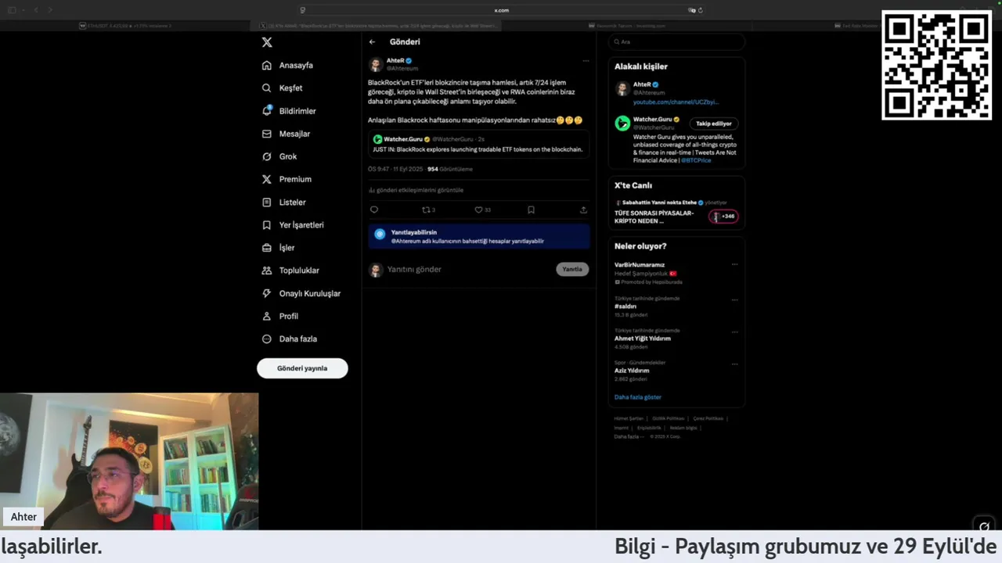Viewport: 1002px width, 563px height.
Task: Click browser reload icon in address bar
Action: [700, 10]
